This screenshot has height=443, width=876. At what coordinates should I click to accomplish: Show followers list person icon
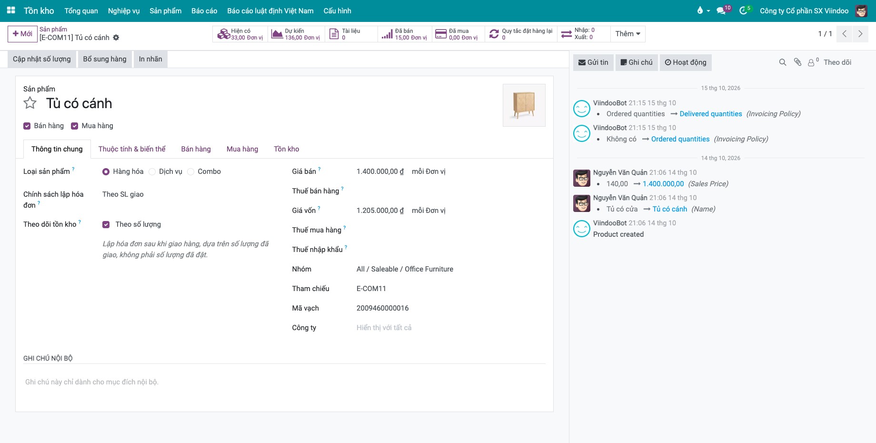(x=813, y=62)
